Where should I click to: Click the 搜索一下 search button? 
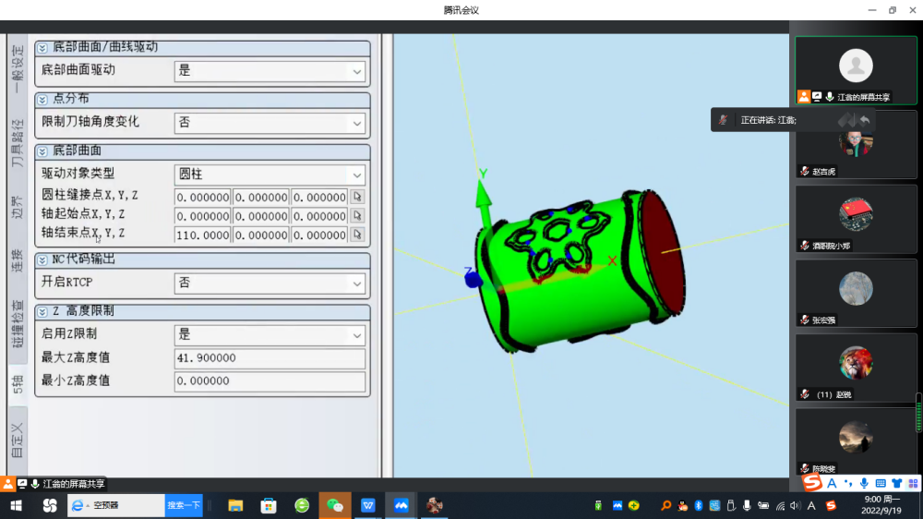(184, 505)
